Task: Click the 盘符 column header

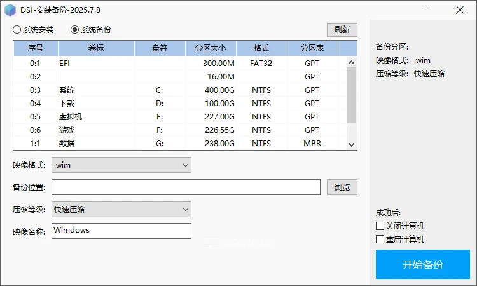Action: tap(160, 48)
